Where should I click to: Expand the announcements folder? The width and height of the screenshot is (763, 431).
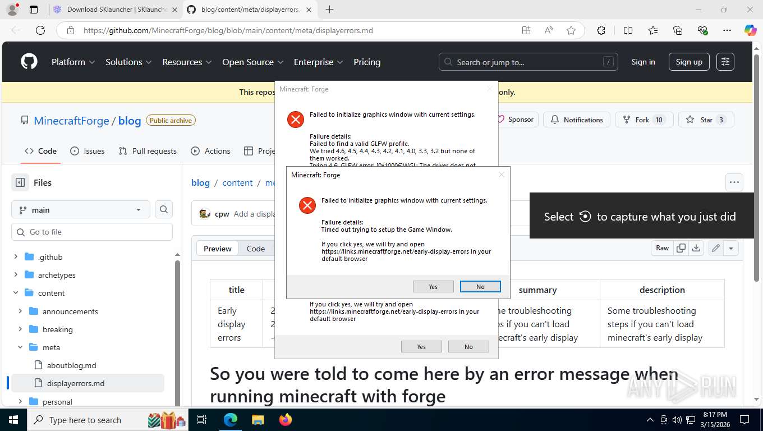click(x=20, y=311)
